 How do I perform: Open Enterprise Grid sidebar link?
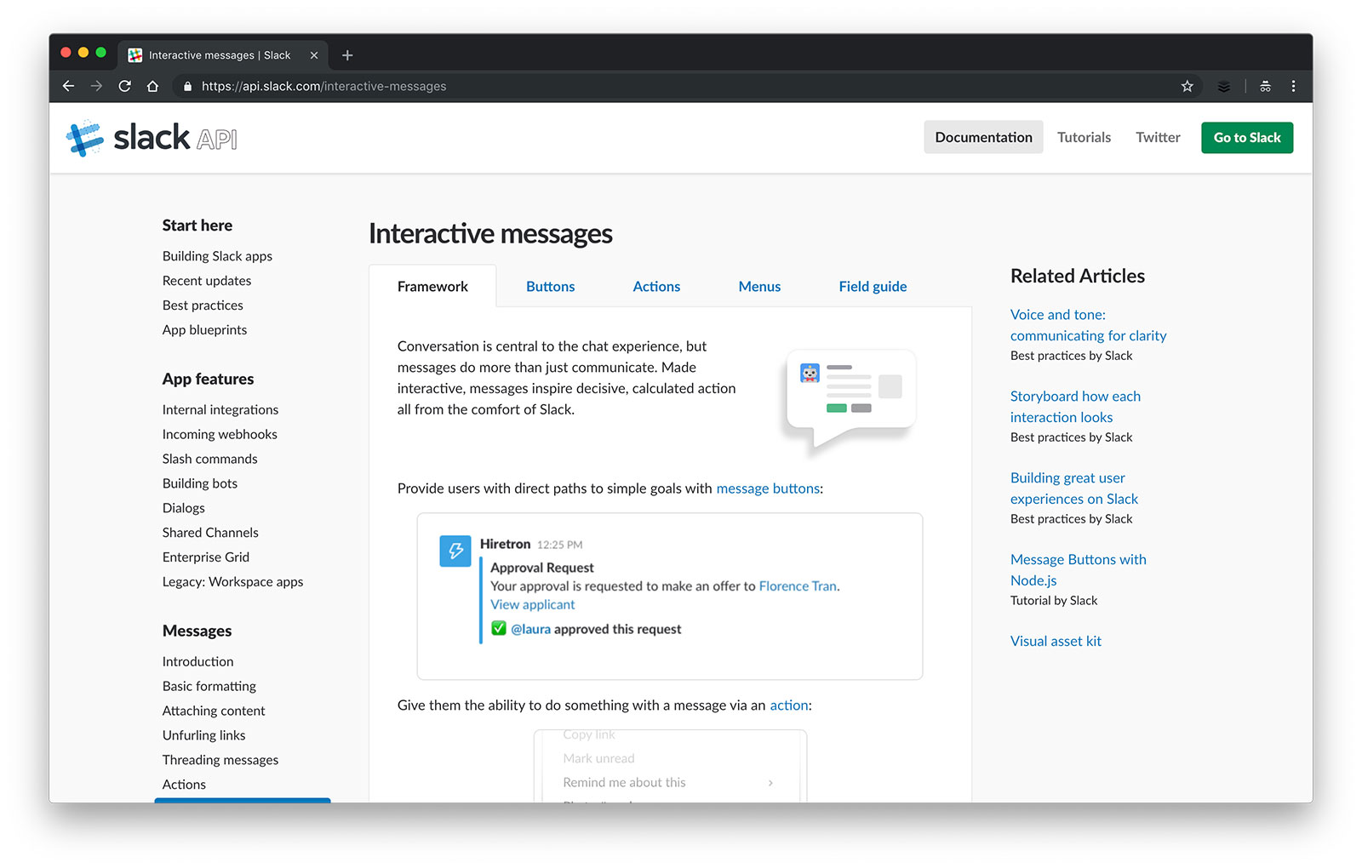point(206,557)
